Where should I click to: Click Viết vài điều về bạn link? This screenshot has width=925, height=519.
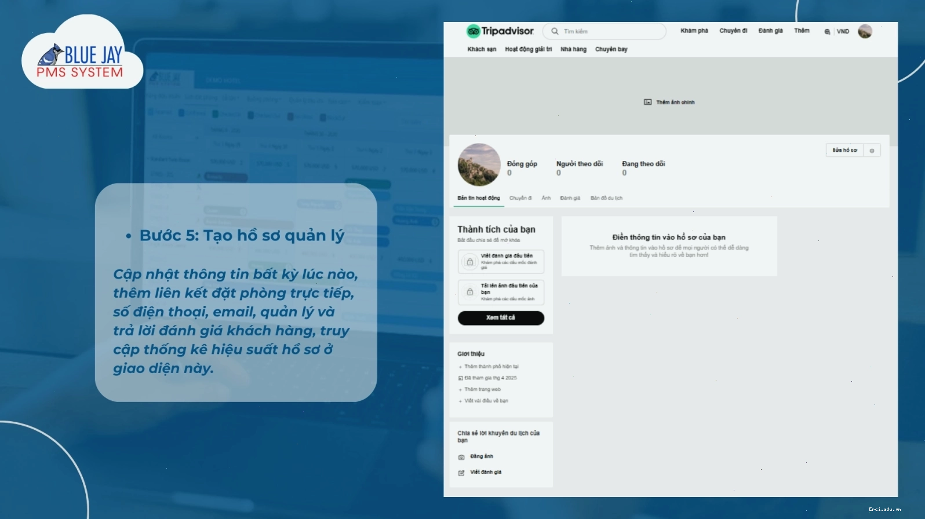(x=486, y=401)
